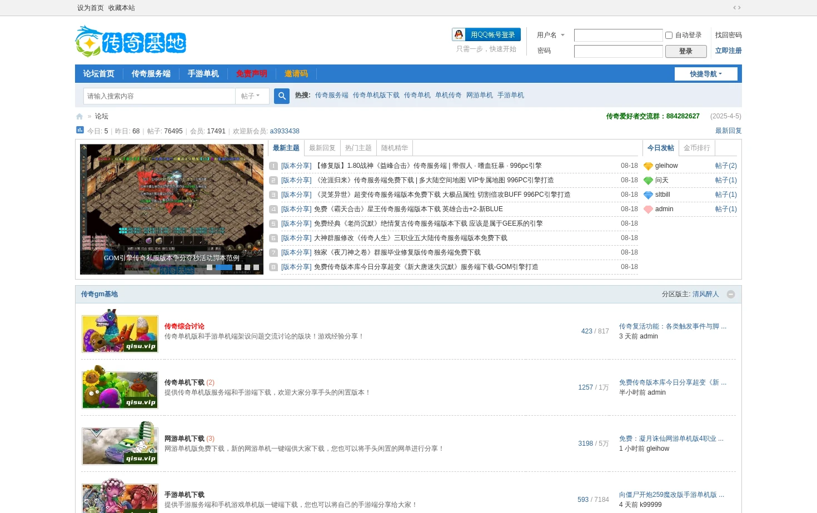Open the 免费声明 nav item
Image resolution: width=817 pixels, height=513 pixels.
coord(252,74)
